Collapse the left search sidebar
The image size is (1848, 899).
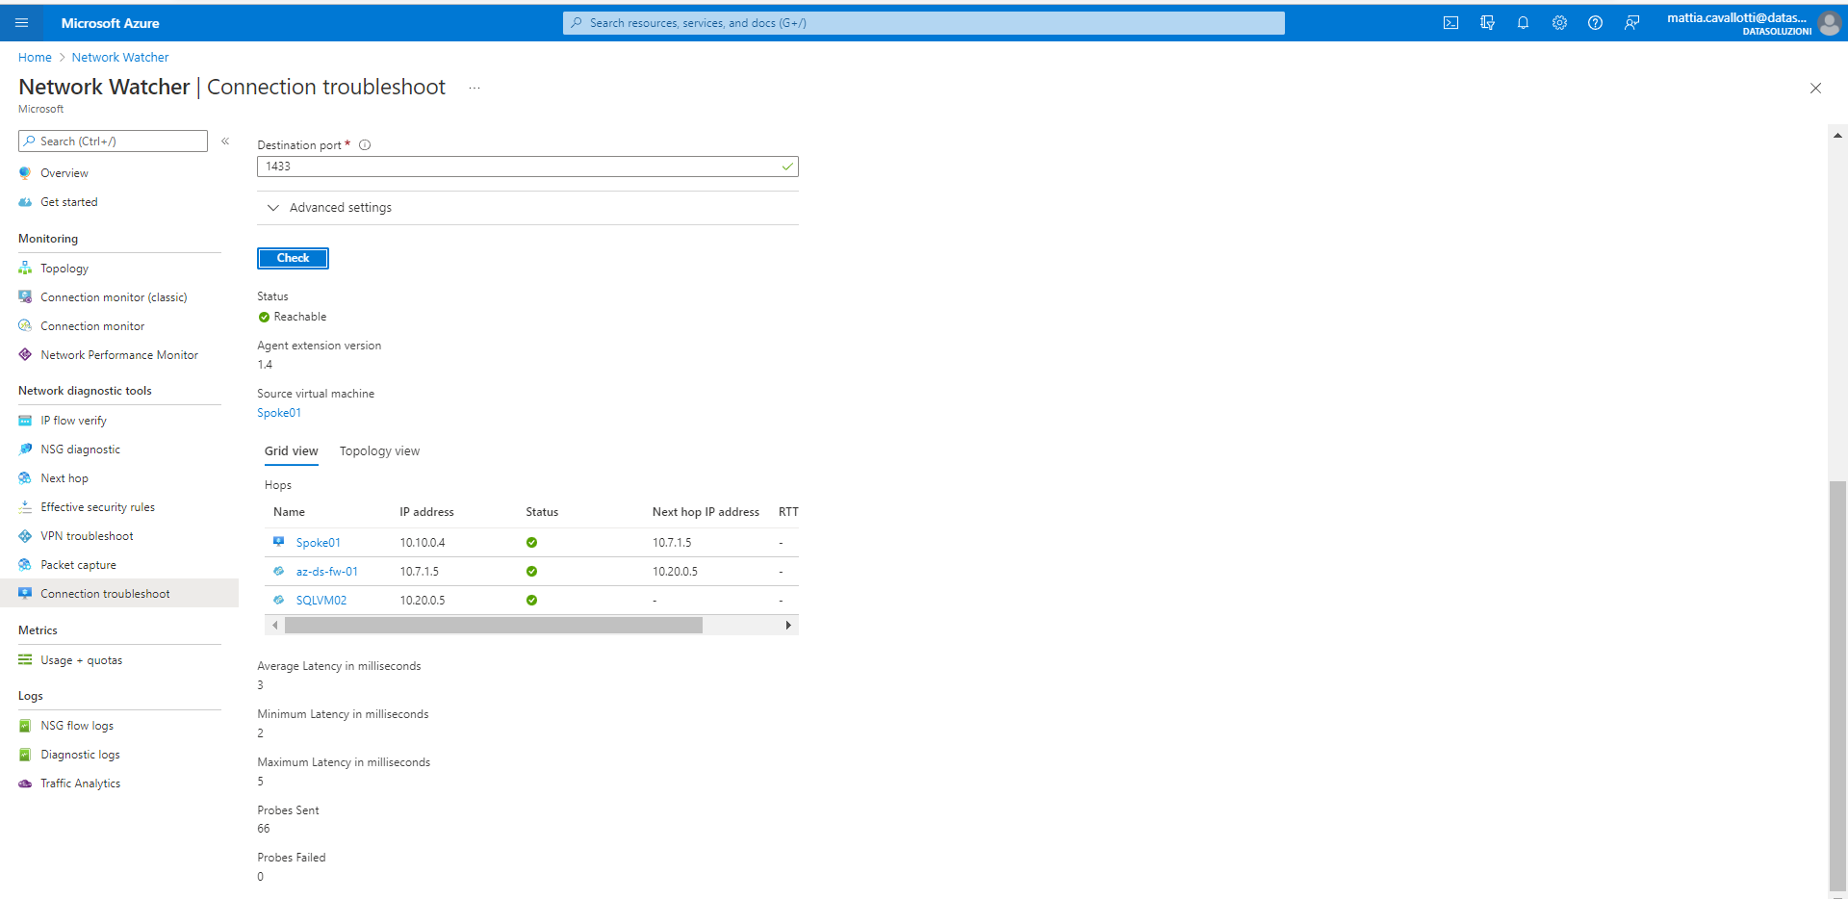pyautogui.click(x=225, y=141)
